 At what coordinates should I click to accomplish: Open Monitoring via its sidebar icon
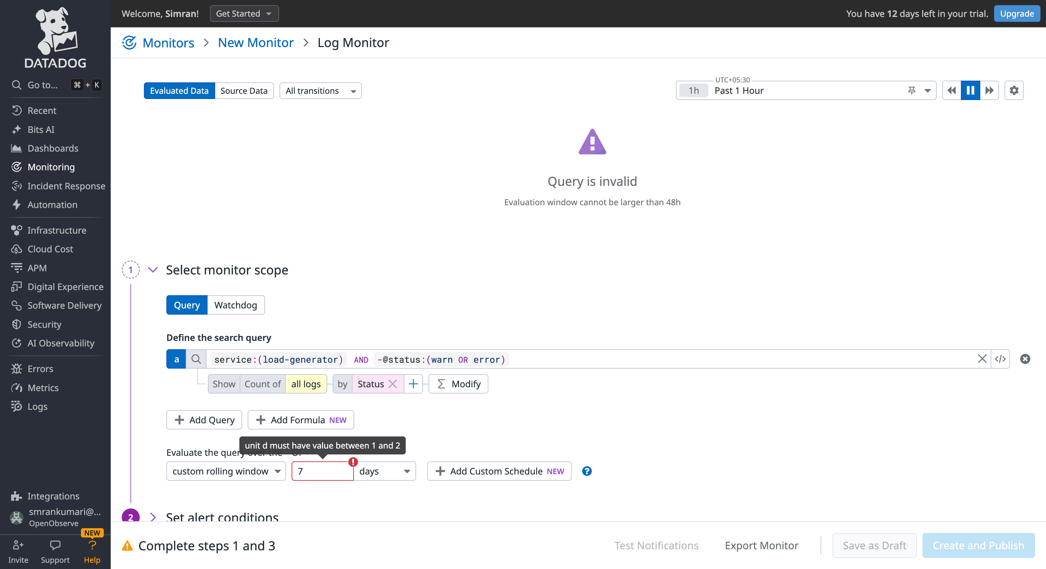tap(17, 167)
